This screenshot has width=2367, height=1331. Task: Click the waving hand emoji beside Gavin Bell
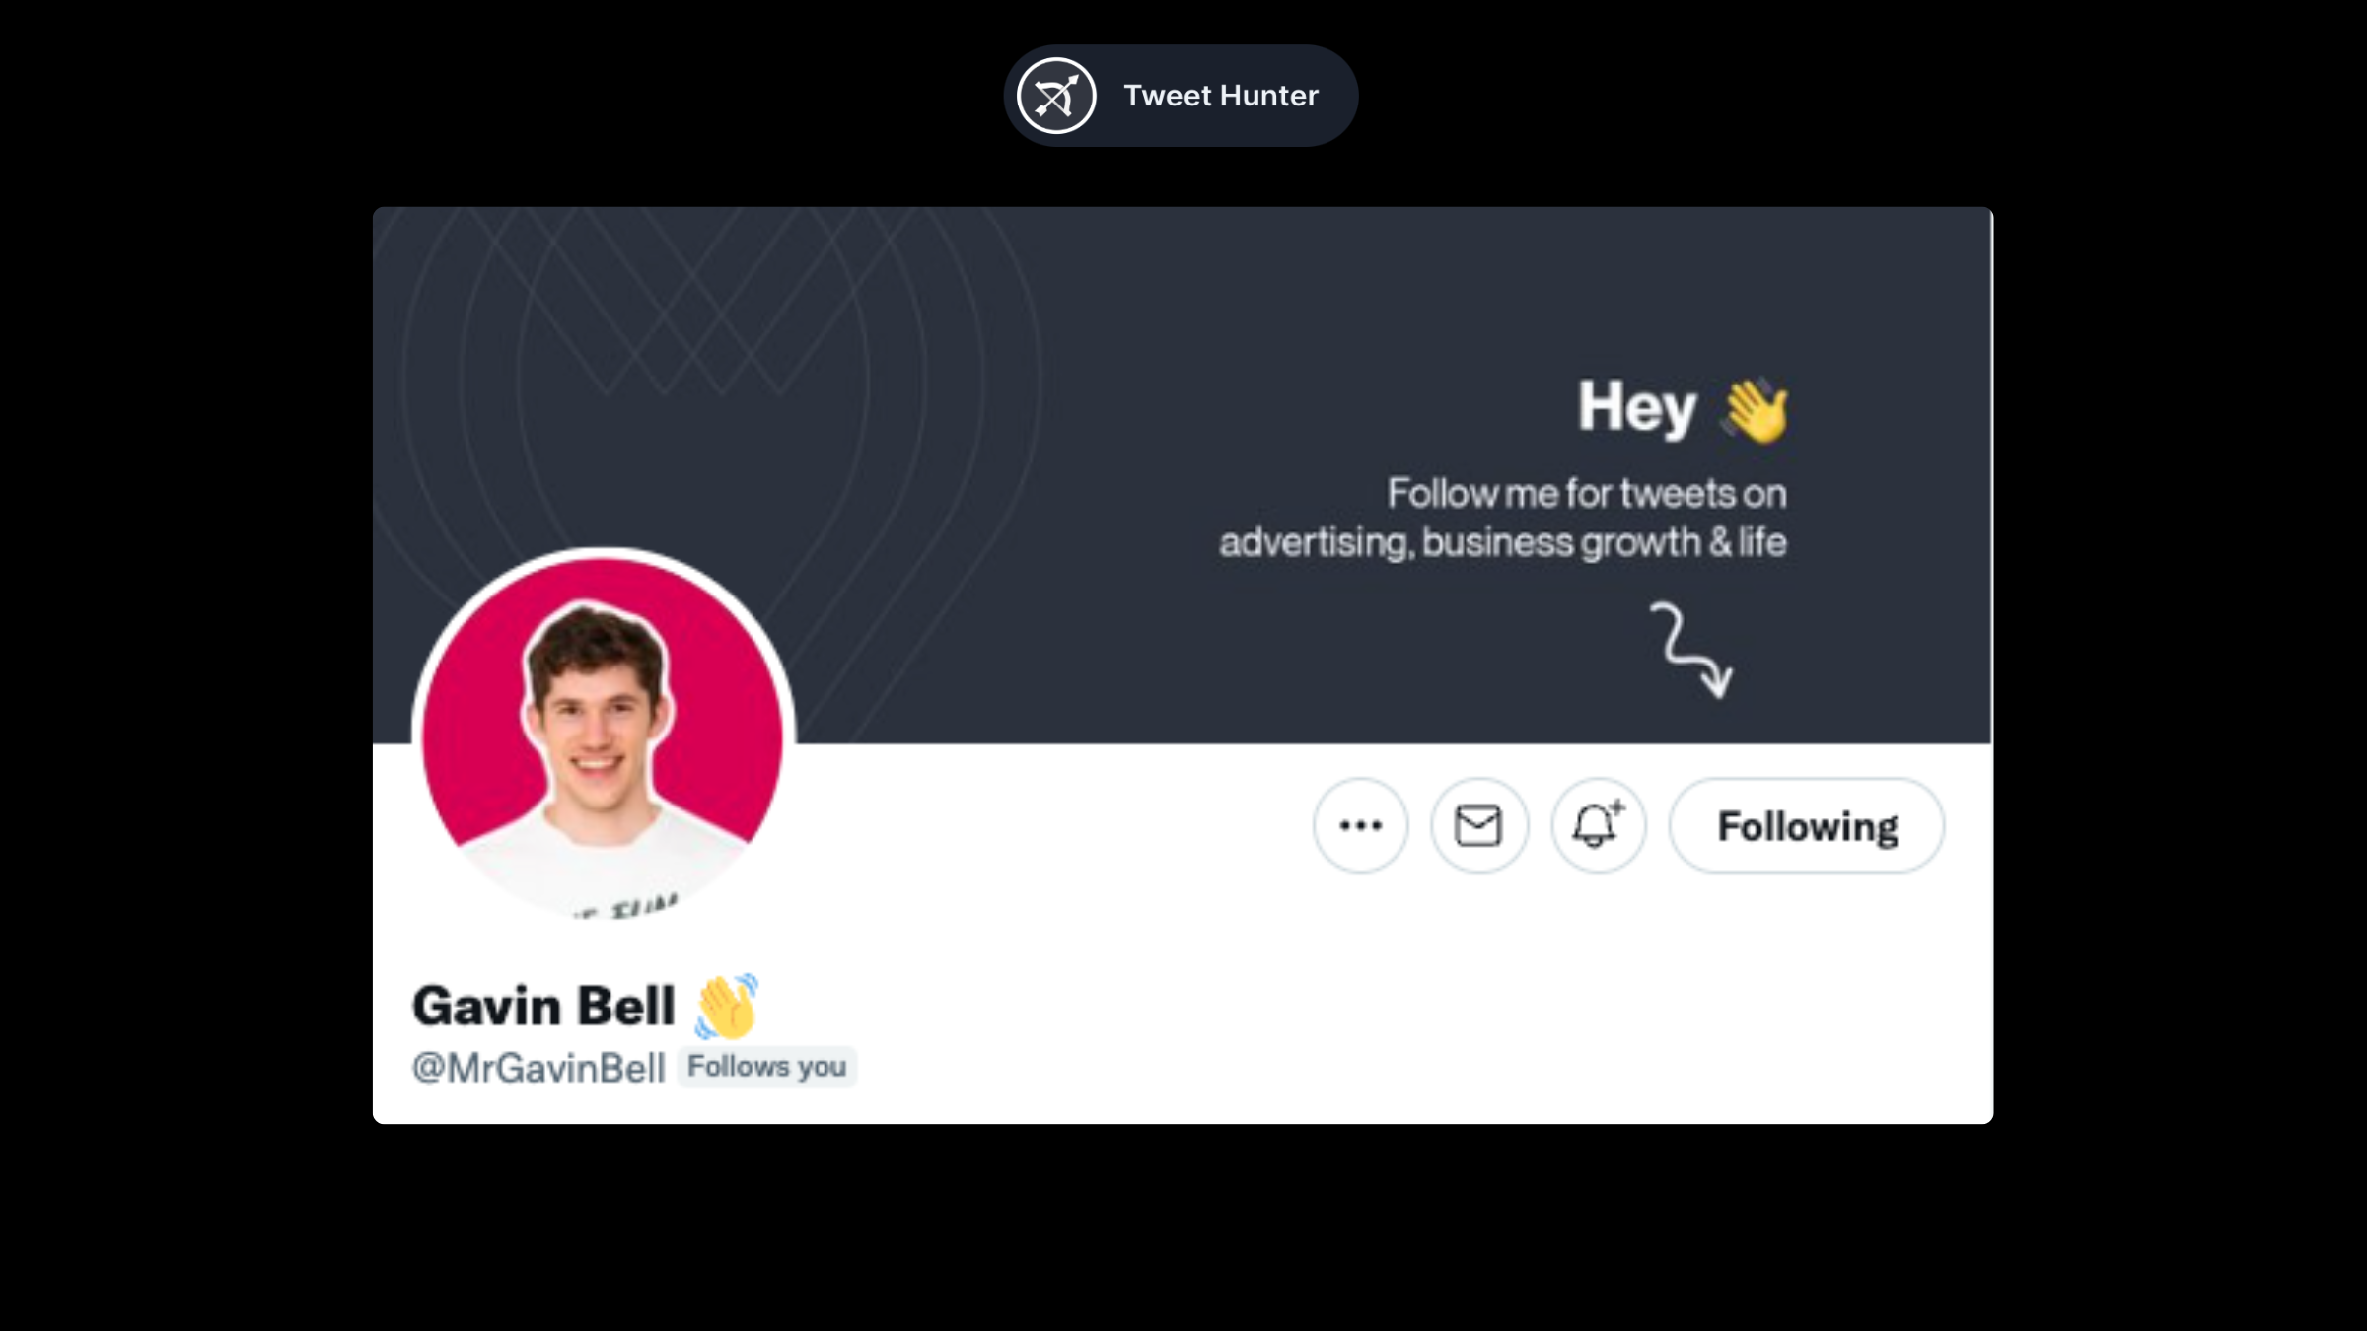click(x=727, y=1006)
